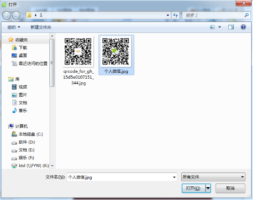The width and height of the screenshot is (253, 200).
Task: Click the refresh arrows icon next to address bar
Action: click(x=175, y=16)
